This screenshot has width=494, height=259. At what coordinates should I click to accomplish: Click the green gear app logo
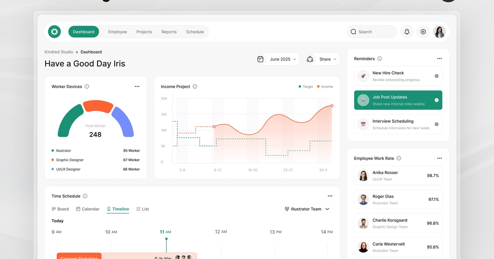coord(54,32)
